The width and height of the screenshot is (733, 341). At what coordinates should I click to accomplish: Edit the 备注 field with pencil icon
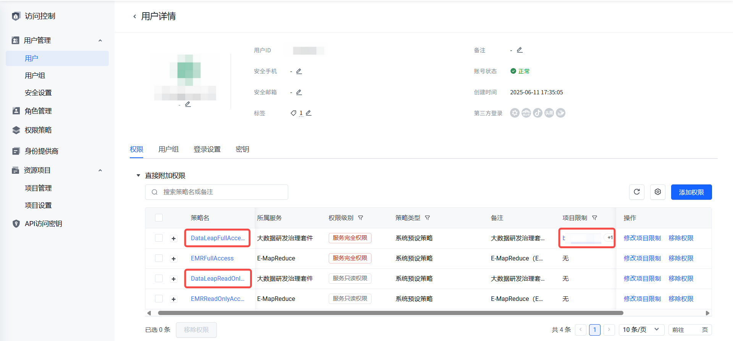coord(519,50)
